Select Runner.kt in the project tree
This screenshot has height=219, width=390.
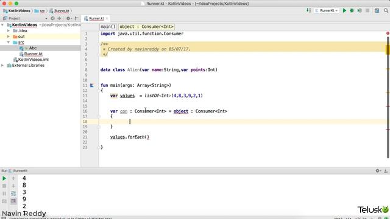click(34, 54)
